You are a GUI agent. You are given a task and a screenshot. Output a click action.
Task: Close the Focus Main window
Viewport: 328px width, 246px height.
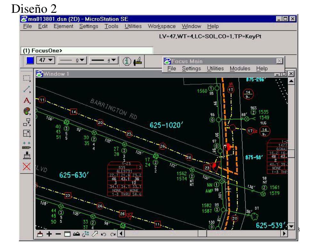pos(279,61)
